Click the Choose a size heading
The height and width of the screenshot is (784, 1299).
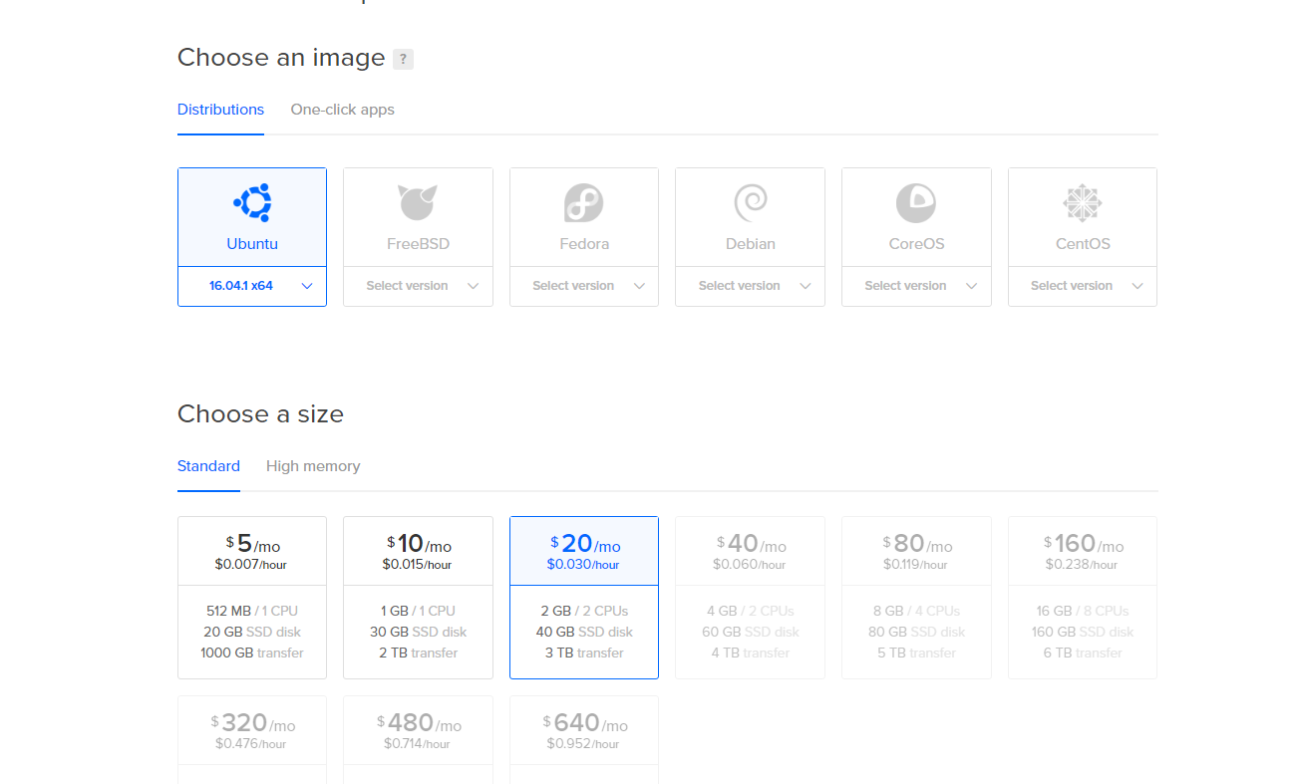tap(260, 414)
